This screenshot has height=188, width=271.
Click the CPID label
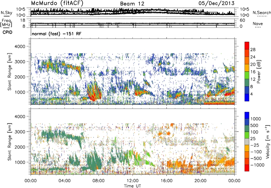pos(7,32)
